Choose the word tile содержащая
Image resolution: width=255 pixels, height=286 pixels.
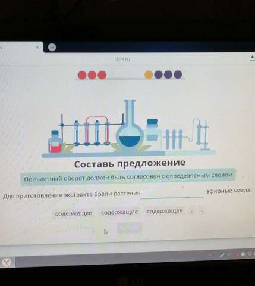(x=164, y=211)
